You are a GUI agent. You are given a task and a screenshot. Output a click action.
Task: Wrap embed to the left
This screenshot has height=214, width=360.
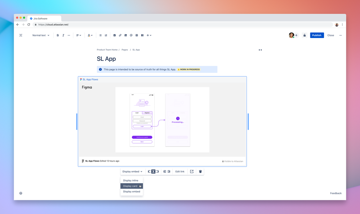[x=165, y=171]
